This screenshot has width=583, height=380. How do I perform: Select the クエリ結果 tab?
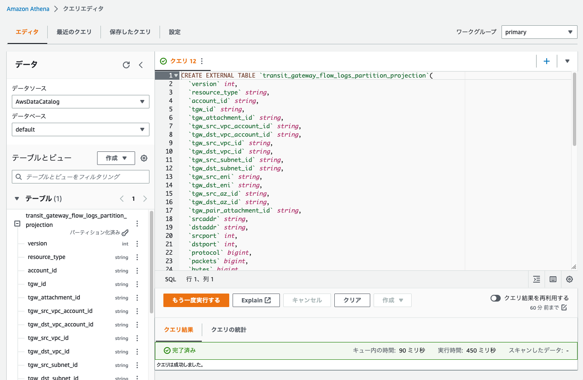179,330
